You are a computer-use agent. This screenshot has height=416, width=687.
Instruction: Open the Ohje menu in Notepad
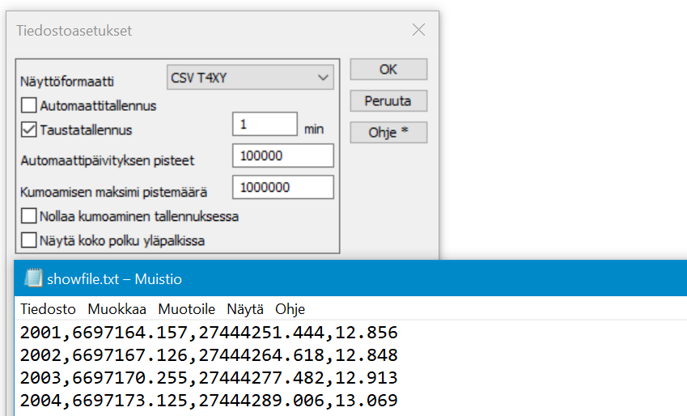click(290, 309)
